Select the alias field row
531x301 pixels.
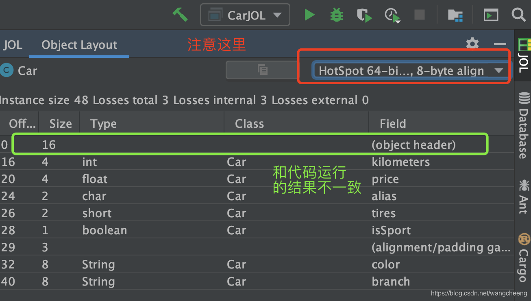point(257,196)
